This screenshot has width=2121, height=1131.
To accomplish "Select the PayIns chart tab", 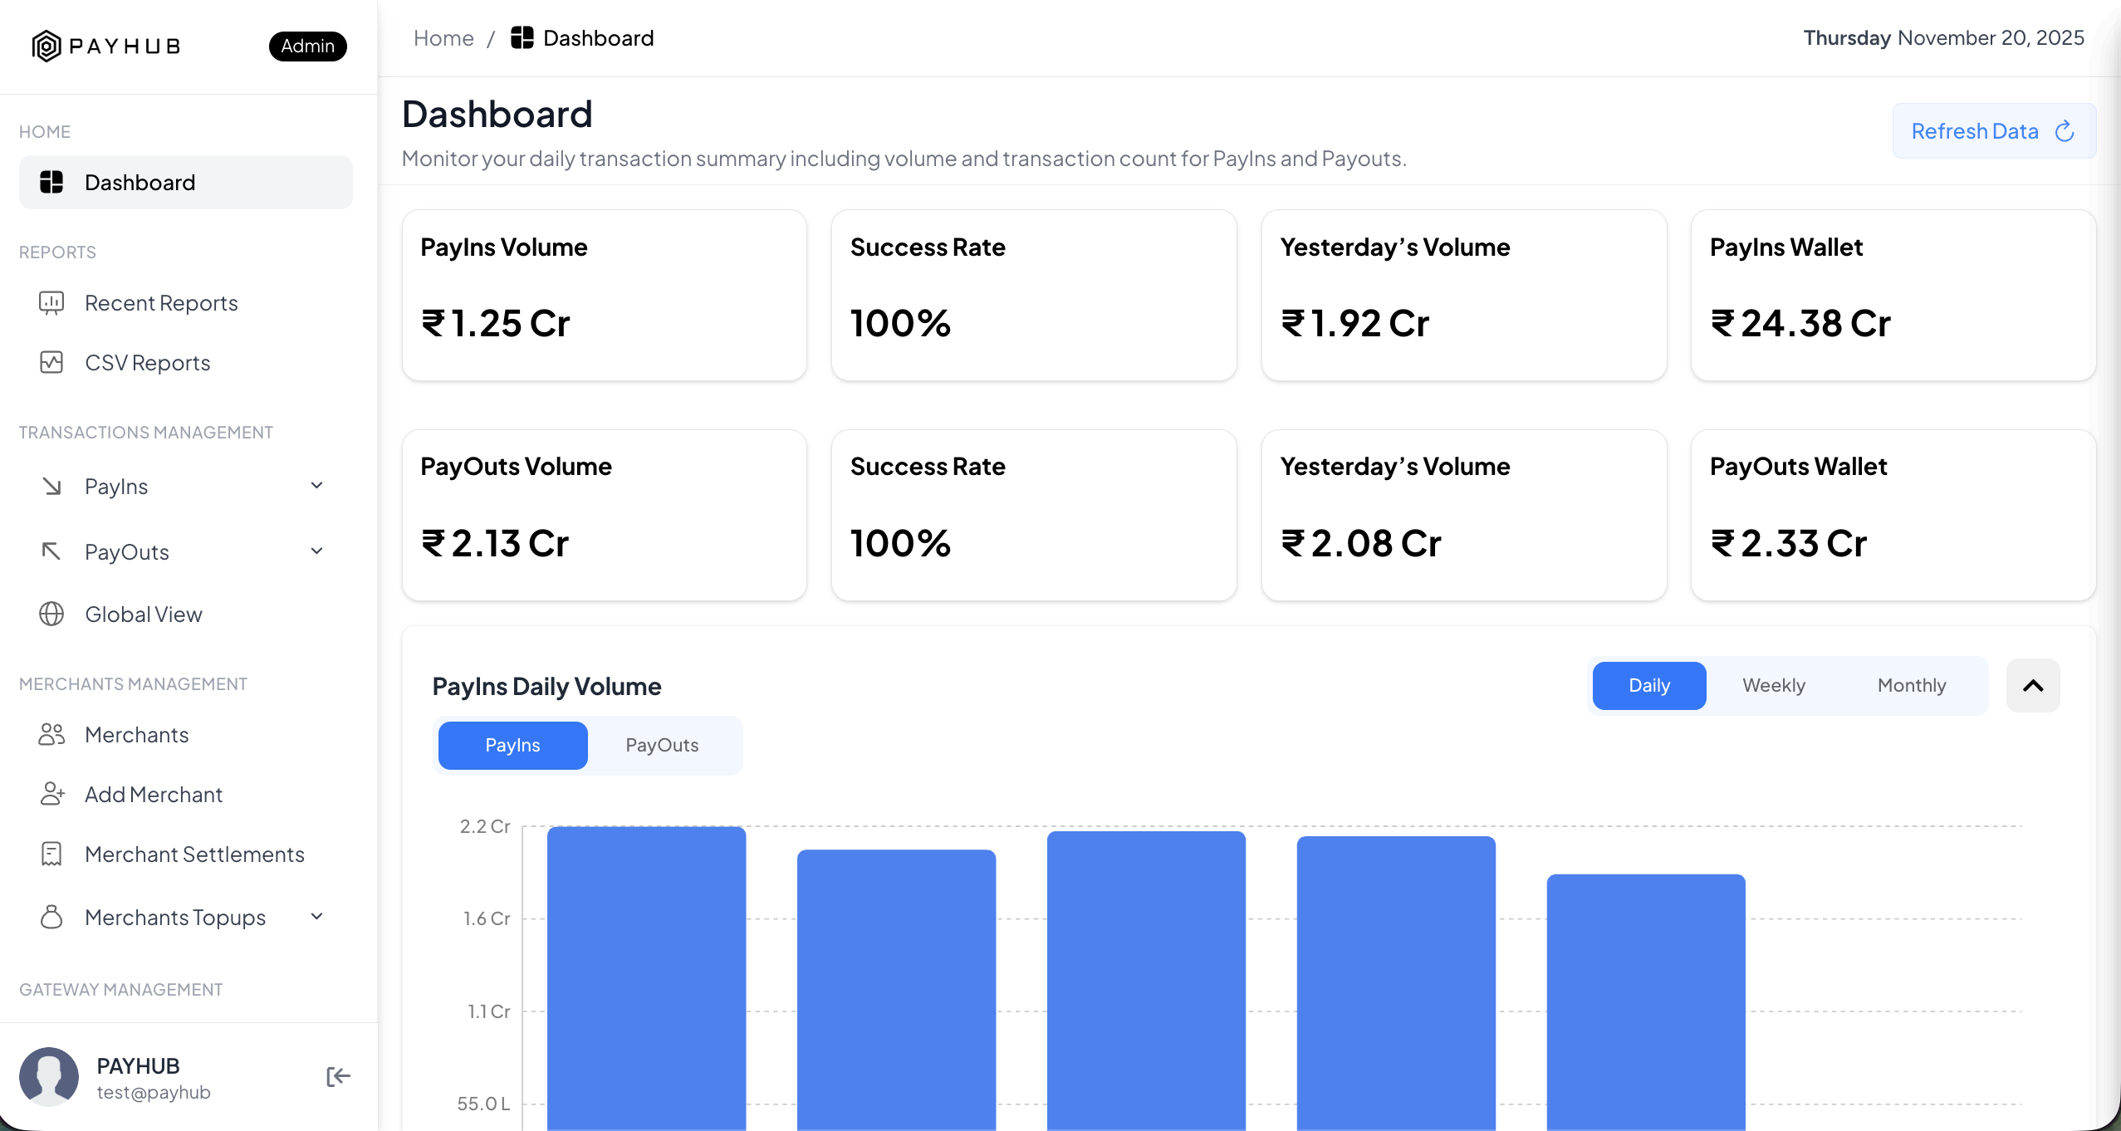I will (512, 746).
